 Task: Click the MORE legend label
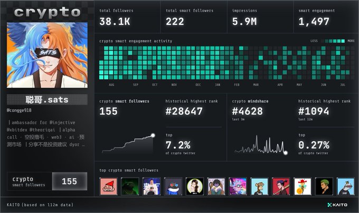point(351,41)
